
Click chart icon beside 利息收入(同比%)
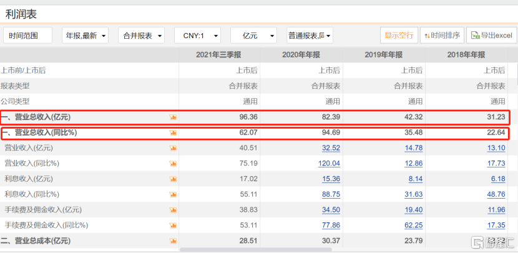(x=173, y=194)
